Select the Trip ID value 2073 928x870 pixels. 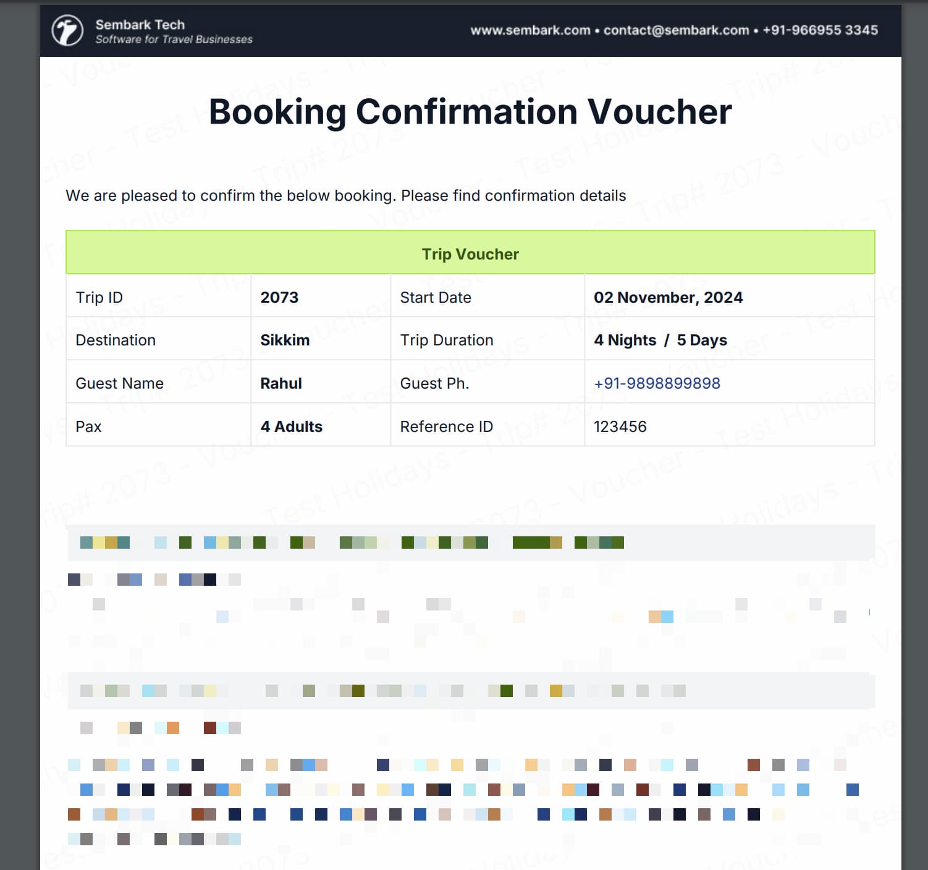point(280,297)
